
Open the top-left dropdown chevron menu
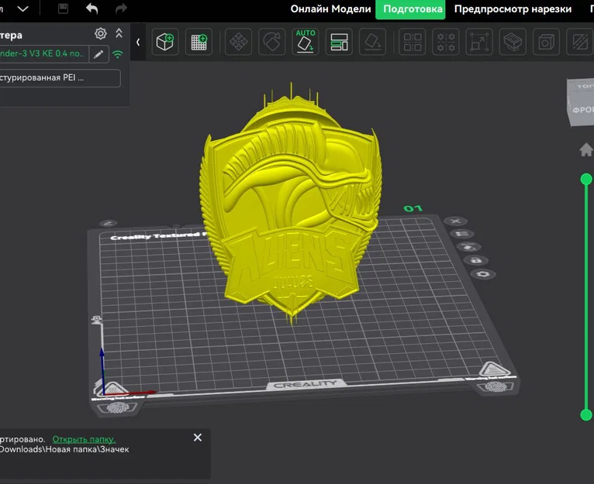pos(22,9)
